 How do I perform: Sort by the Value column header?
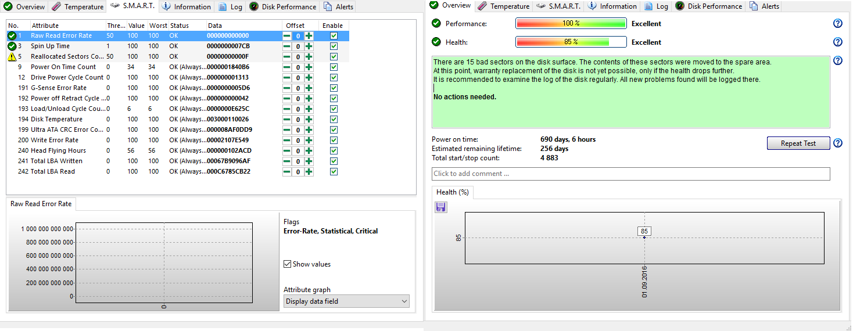(x=137, y=26)
